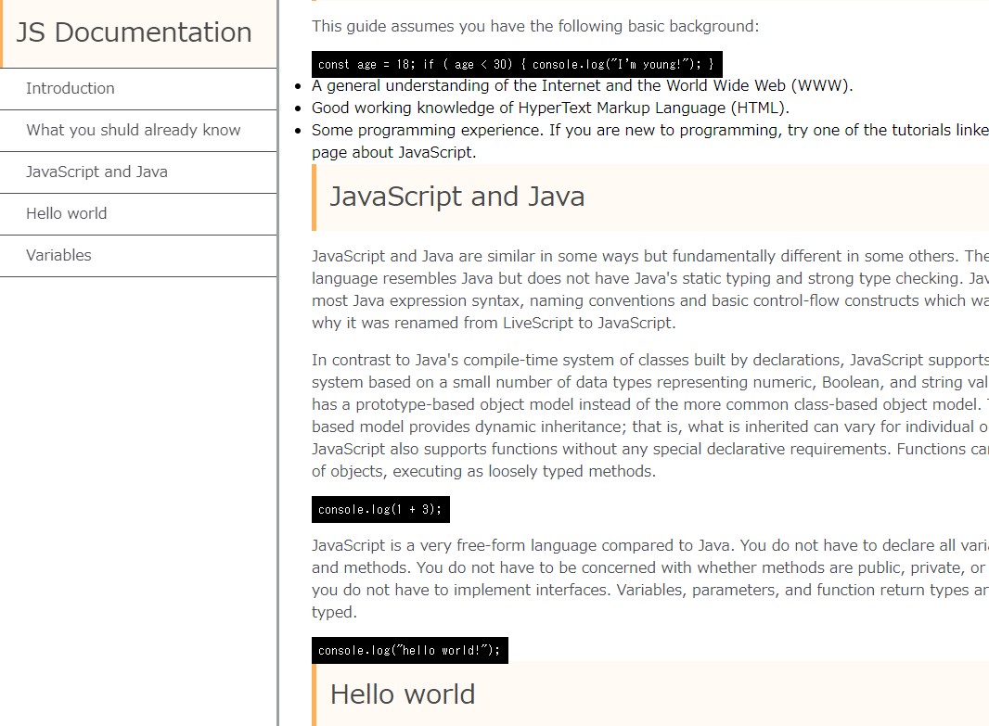Navigate to the Variables section link

pos(58,256)
